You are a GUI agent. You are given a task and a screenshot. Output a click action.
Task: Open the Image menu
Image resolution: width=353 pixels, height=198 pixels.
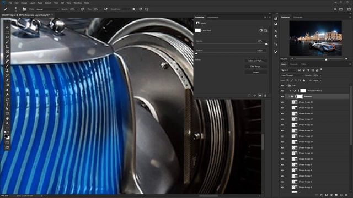[24, 3]
